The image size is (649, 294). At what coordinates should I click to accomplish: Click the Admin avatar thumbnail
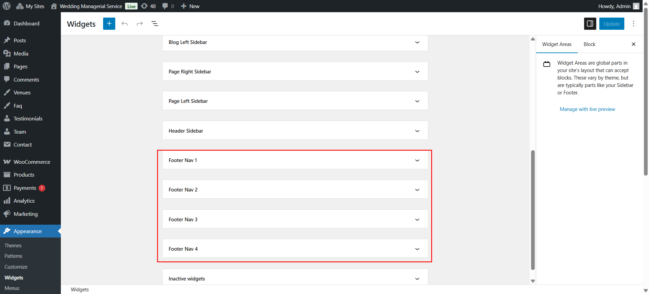coord(636,6)
